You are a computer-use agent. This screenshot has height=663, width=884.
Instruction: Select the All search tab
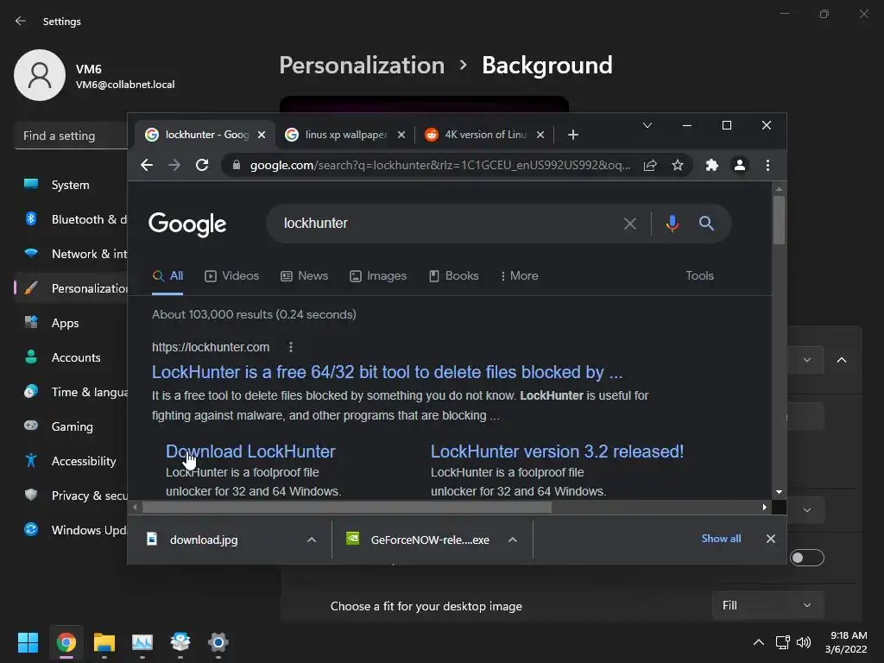click(x=168, y=275)
